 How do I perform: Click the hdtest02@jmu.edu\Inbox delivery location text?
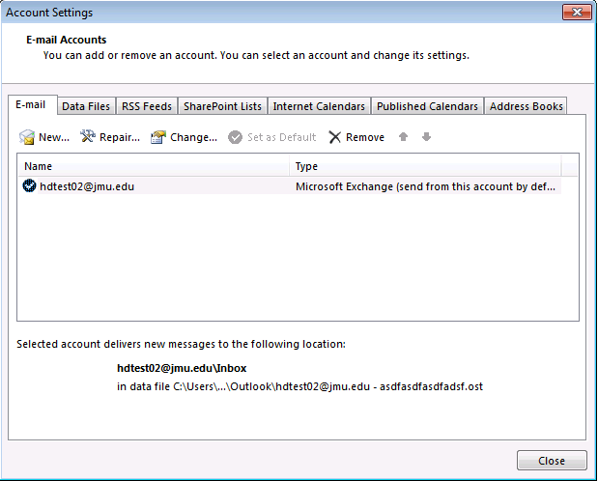182,368
